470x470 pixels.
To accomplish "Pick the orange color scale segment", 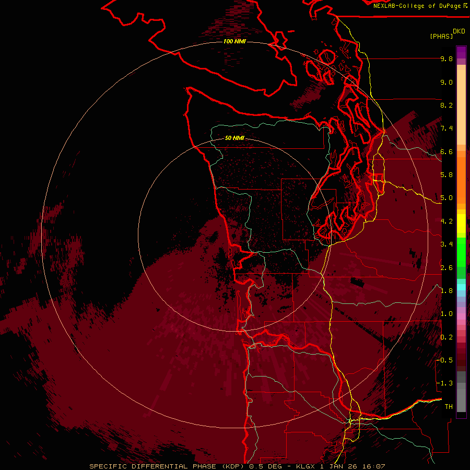I will pyautogui.click(x=461, y=180).
